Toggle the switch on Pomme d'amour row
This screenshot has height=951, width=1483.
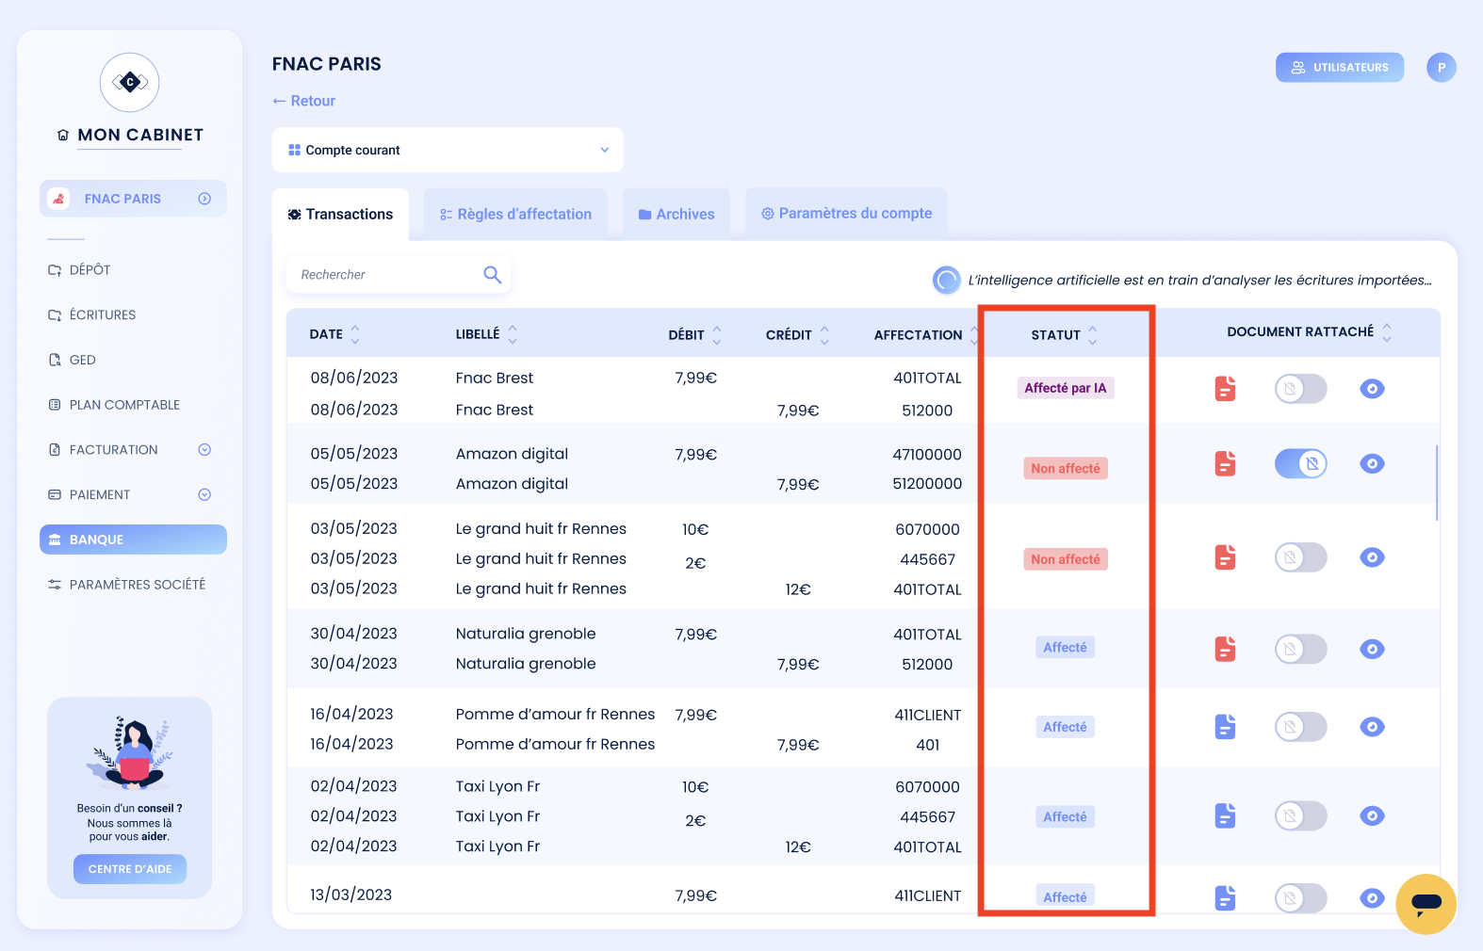[1301, 727]
